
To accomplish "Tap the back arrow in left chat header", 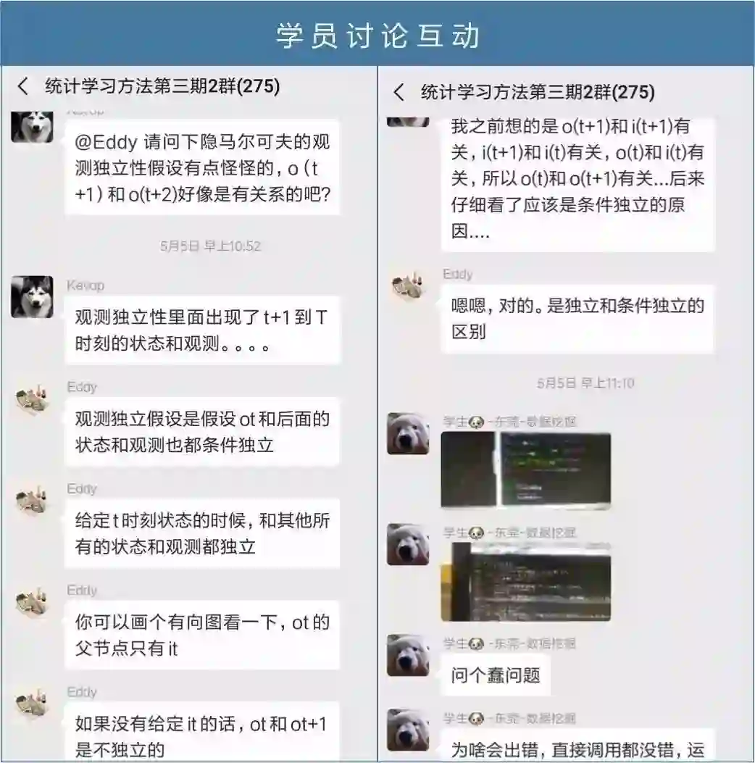I will 23,86.
